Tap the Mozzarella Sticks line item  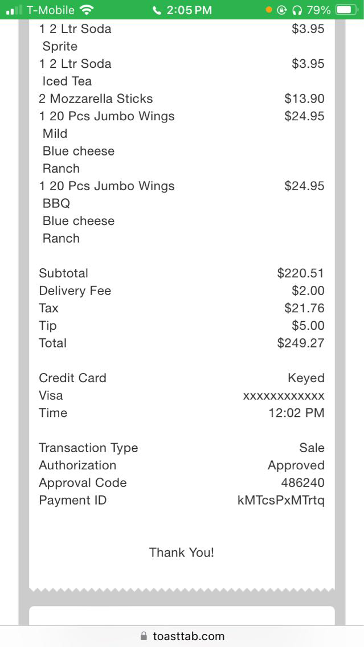96,99
